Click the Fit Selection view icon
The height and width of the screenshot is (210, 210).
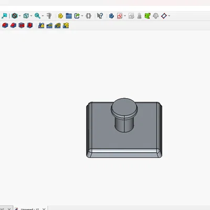4,16
